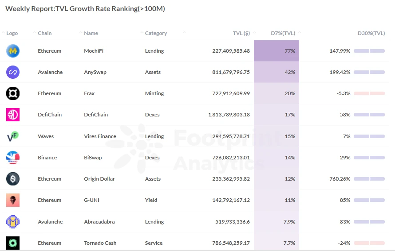The width and height of the screenshot is (395, 251).
Task: Click MochiFi's 77% D7 highlighted cell
Action: [x=276, y=51]
